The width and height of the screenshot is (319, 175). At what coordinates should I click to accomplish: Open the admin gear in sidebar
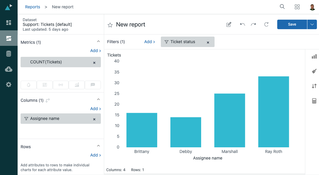[9, 85]
